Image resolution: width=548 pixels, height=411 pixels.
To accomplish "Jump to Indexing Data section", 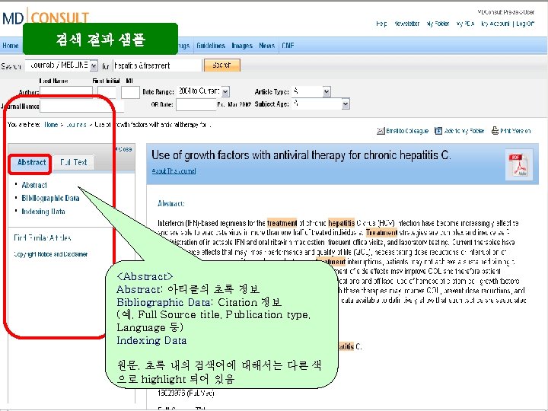I will coord(43,212).
